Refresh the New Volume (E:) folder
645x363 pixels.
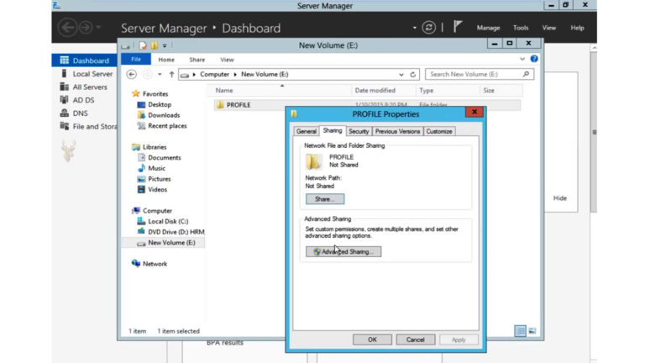click(413, 75)
